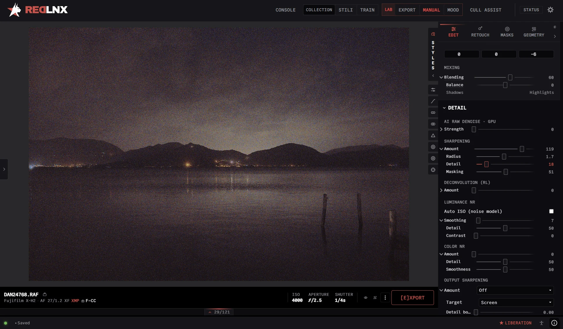Click the value field showing -6
Image resolution: width=563 pixels, height=329 pixels.
tap(536, 54)
